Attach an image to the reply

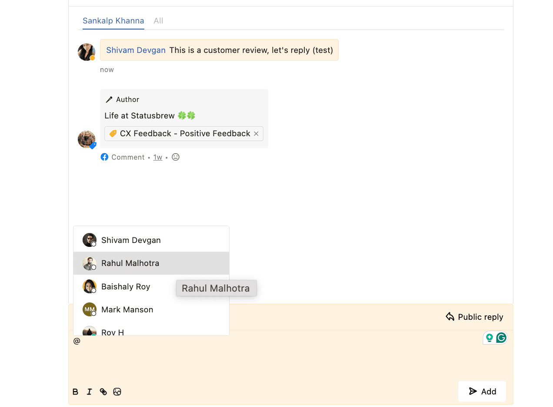[x=117, y=392]
